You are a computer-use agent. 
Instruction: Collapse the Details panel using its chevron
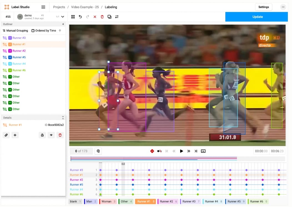pyautogui.click(x=63, y=117)
